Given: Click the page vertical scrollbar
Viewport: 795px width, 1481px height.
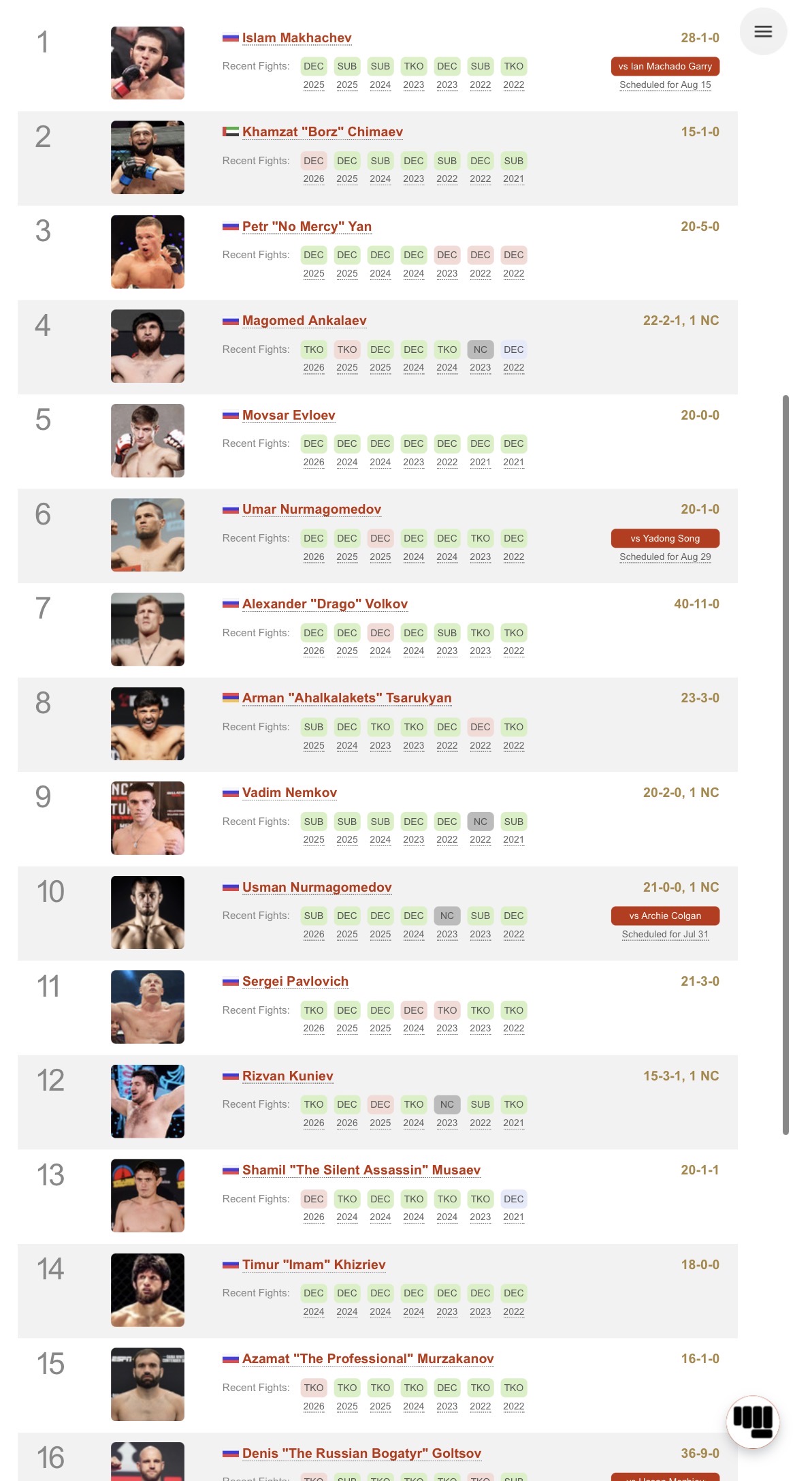Looking at the screenshot, I should [x=785, y=764].
